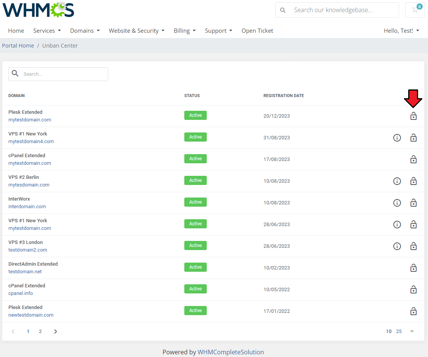Open WHMCompleteSolution footer link

pyautogui.click(x=231, y=352)
